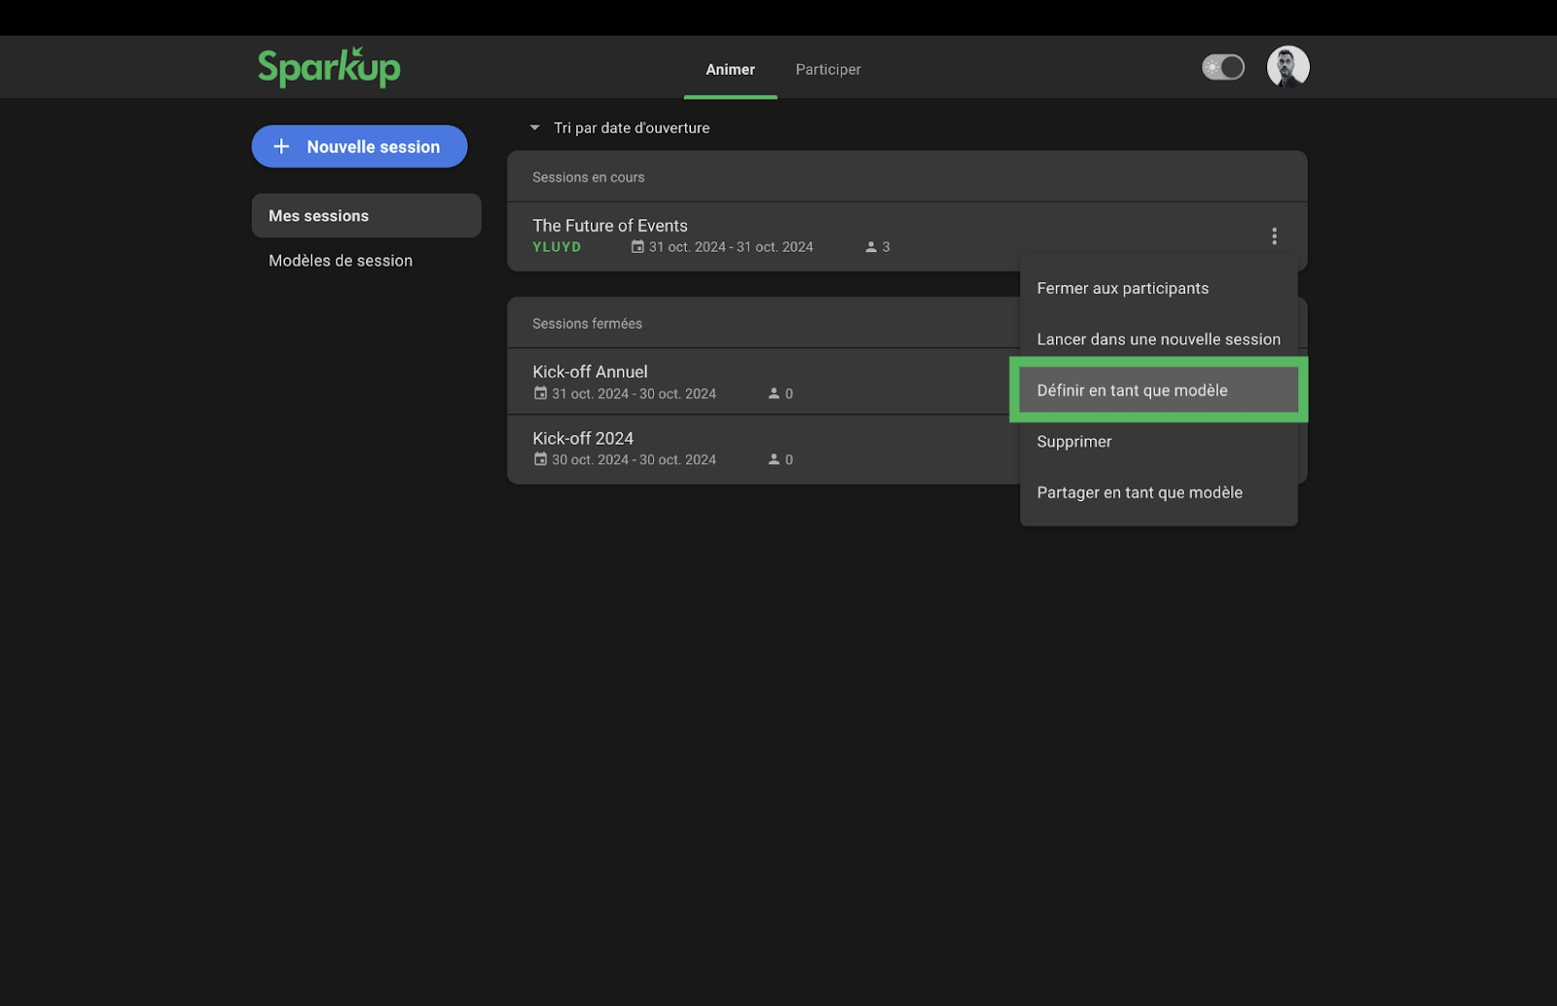Click the Nouvelle session button

tap(359, 147)
